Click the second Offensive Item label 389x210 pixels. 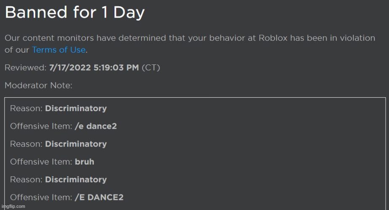[41, 162]
